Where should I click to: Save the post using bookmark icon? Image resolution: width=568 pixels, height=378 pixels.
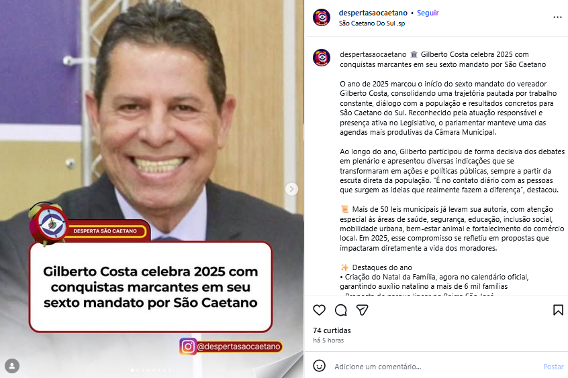[558, 310]
